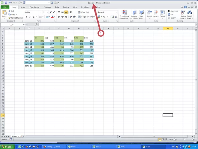Click the zoom slider in status bar

(185, 140)
